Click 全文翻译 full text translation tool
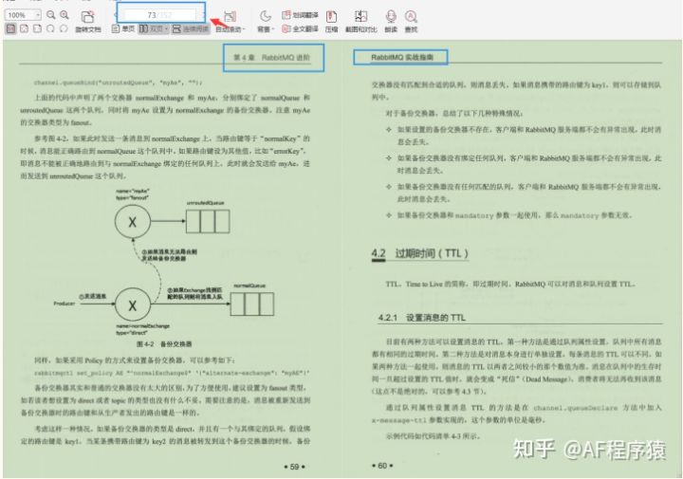 click(x=300, y=29)
